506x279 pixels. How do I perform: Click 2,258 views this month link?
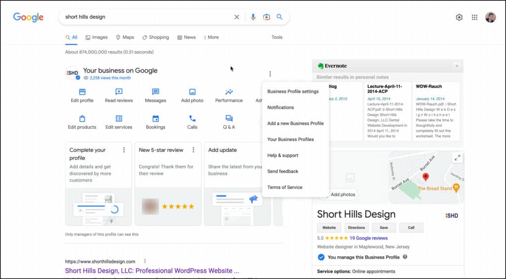(x=110, y=78)
